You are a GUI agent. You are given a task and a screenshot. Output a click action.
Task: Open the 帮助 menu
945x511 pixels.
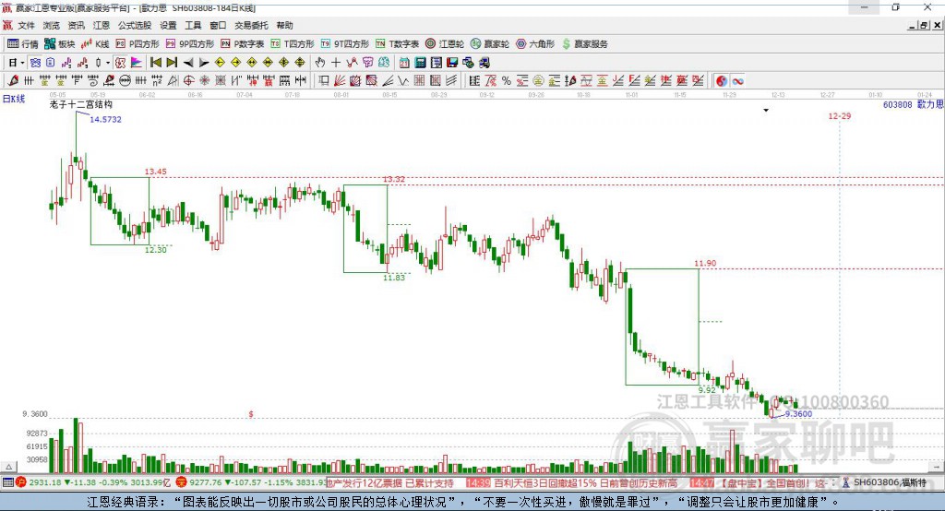[x=284, y=25]
